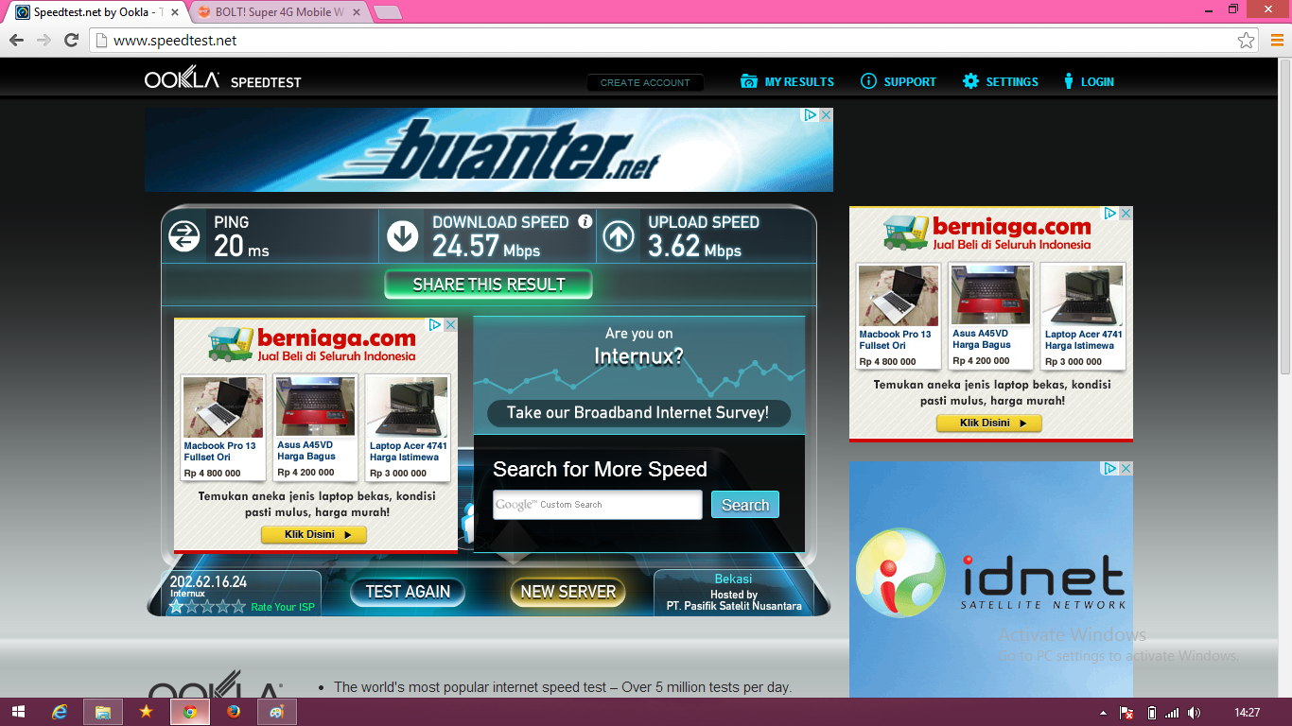Click the idnet Satellite Network ad image
This screenshot has height=726, width=1292.
pyautogui.click(x=990, y=579)
